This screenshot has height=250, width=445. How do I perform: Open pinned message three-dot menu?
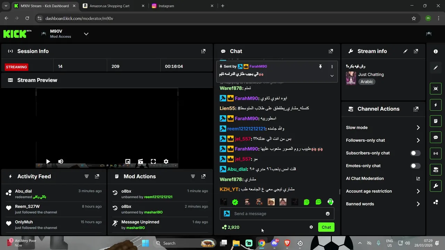point(332,66)
